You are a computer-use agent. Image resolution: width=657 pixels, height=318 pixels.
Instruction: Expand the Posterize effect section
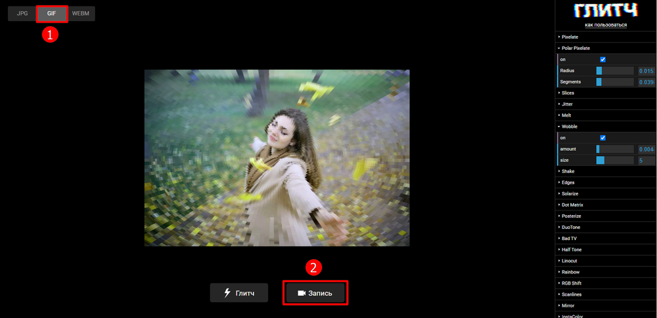[606, 216]
